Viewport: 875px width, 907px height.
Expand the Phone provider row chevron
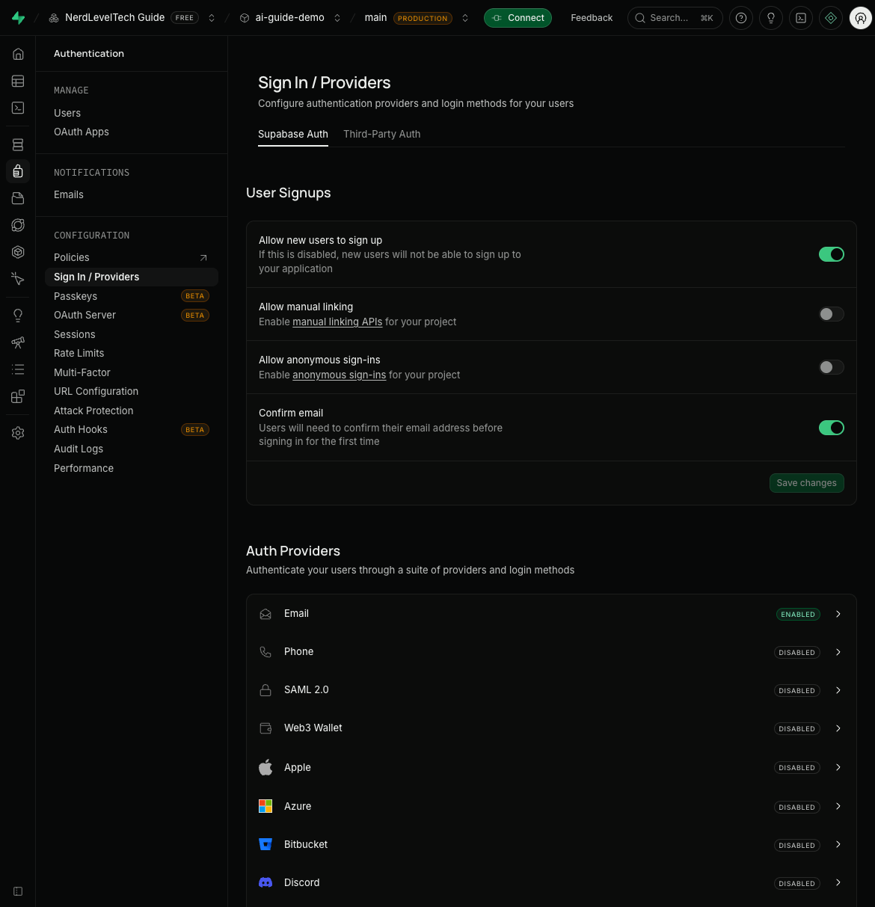pos(838,652)
